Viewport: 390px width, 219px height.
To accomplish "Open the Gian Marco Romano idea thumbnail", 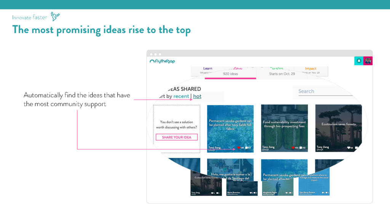I will (314, 183).
